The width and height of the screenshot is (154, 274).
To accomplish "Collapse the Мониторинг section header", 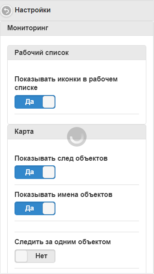I will 77,28.
